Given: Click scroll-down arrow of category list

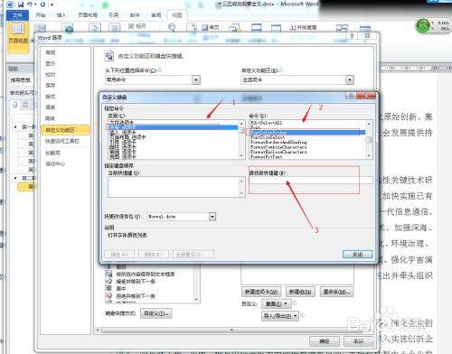Looking at the screenshot, I should [241, 155].
